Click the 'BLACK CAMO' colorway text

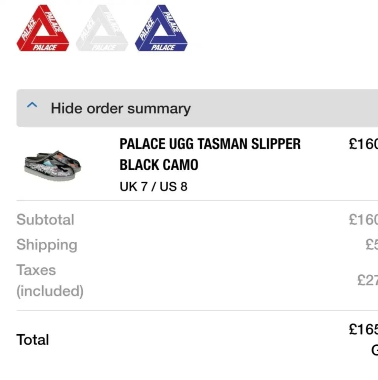pos(159,165)
